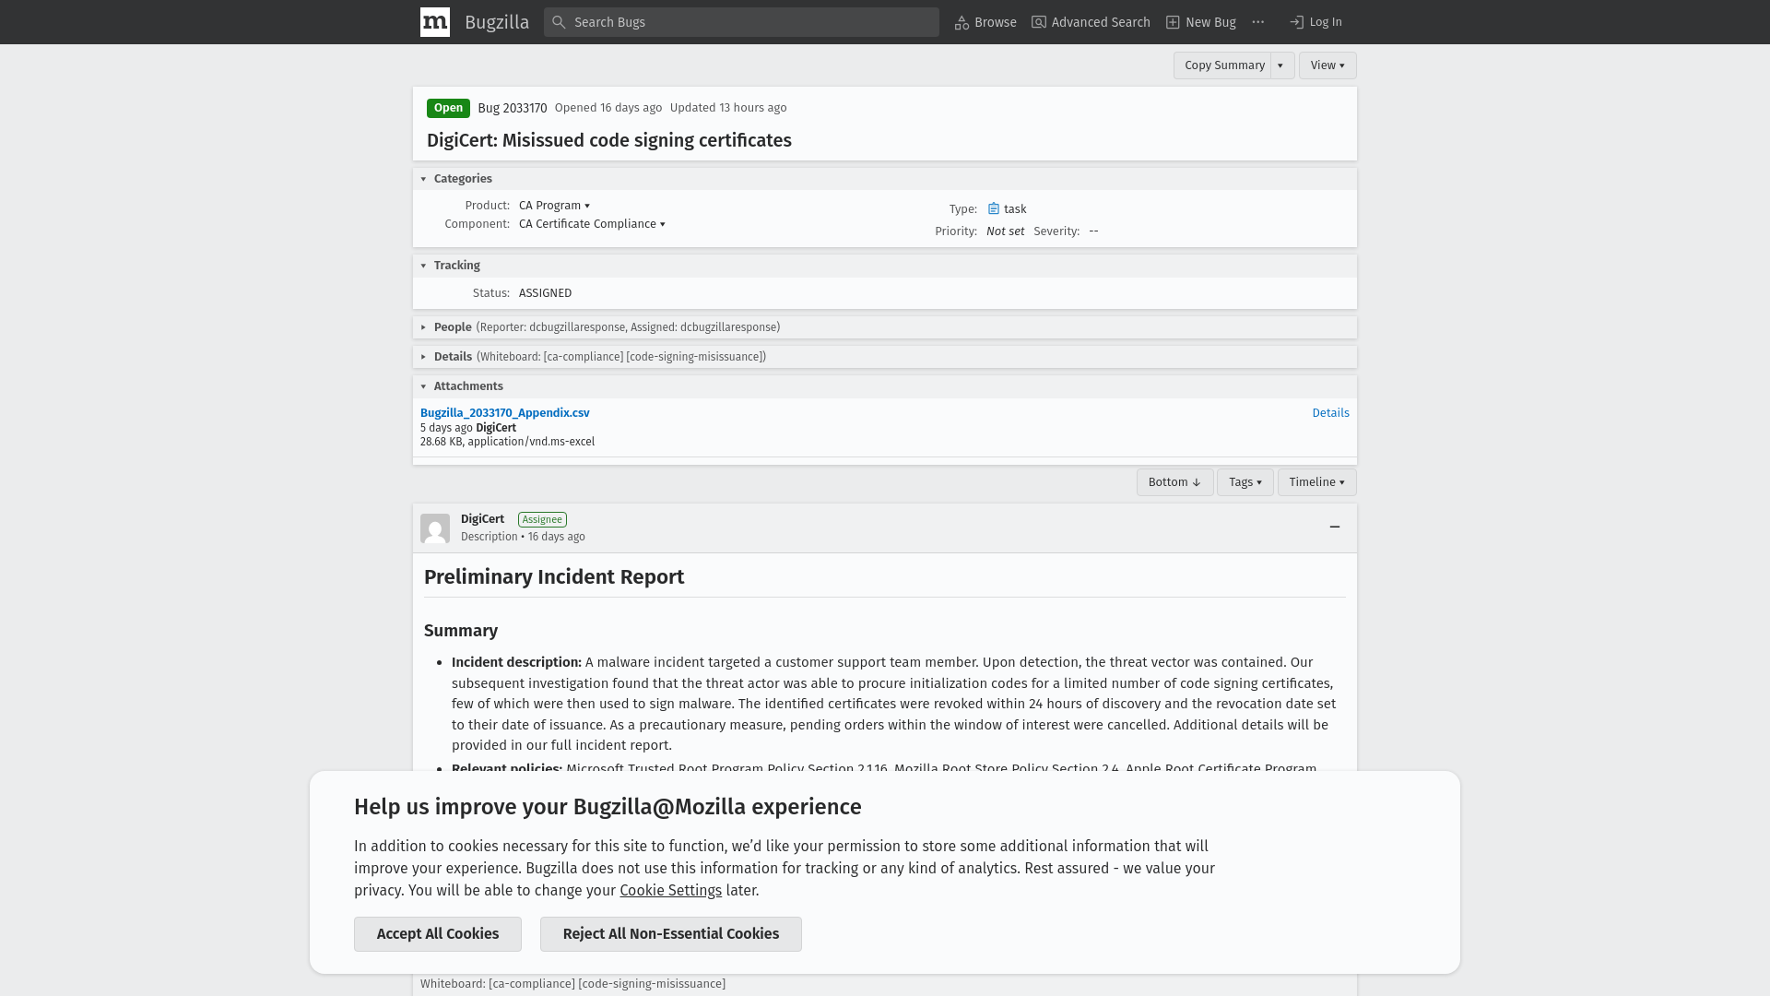Click the Open status badge

click(448, 108)
